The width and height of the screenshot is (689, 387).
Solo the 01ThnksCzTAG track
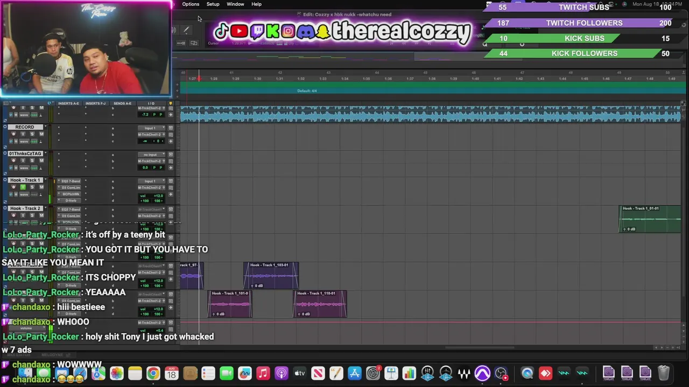point(32,160)
